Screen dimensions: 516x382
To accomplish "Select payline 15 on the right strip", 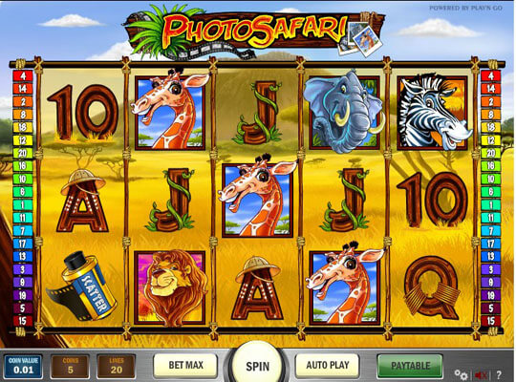I will click(490, 321).
